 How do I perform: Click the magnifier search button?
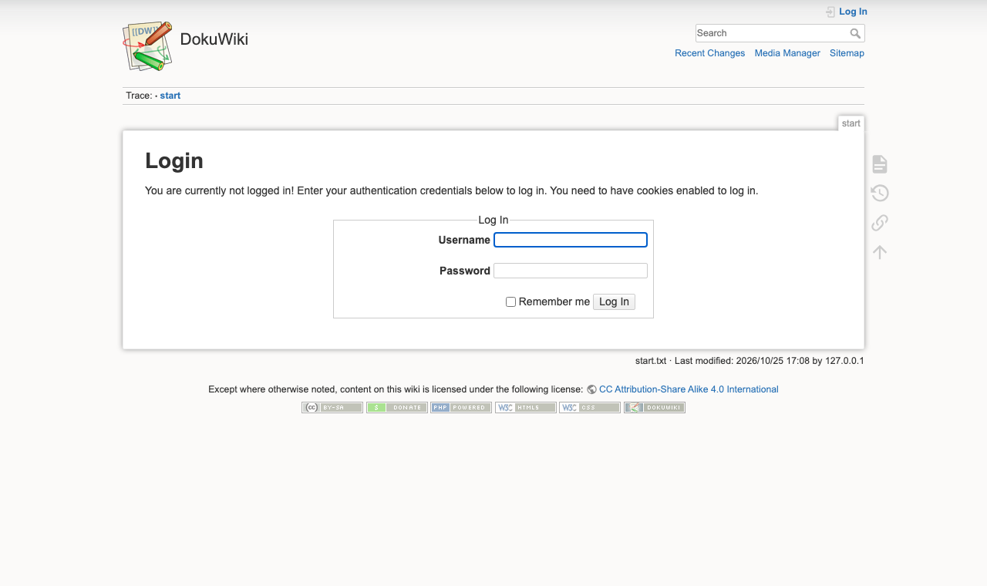pyautogui.click(x=855, y=33)
